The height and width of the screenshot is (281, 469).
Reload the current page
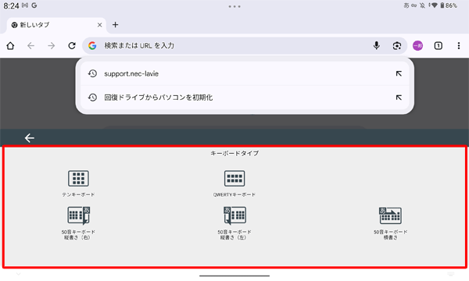tap(72, 46)
